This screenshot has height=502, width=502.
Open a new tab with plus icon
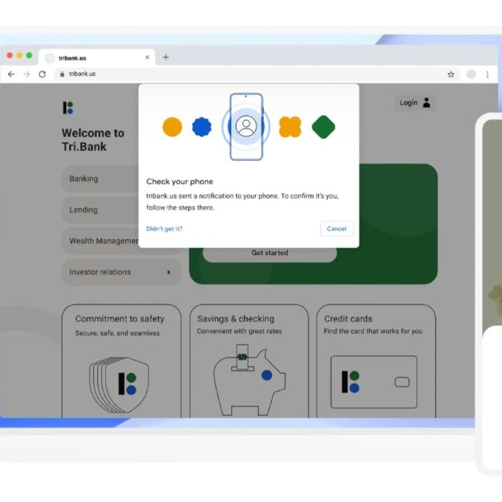[166, 57]
